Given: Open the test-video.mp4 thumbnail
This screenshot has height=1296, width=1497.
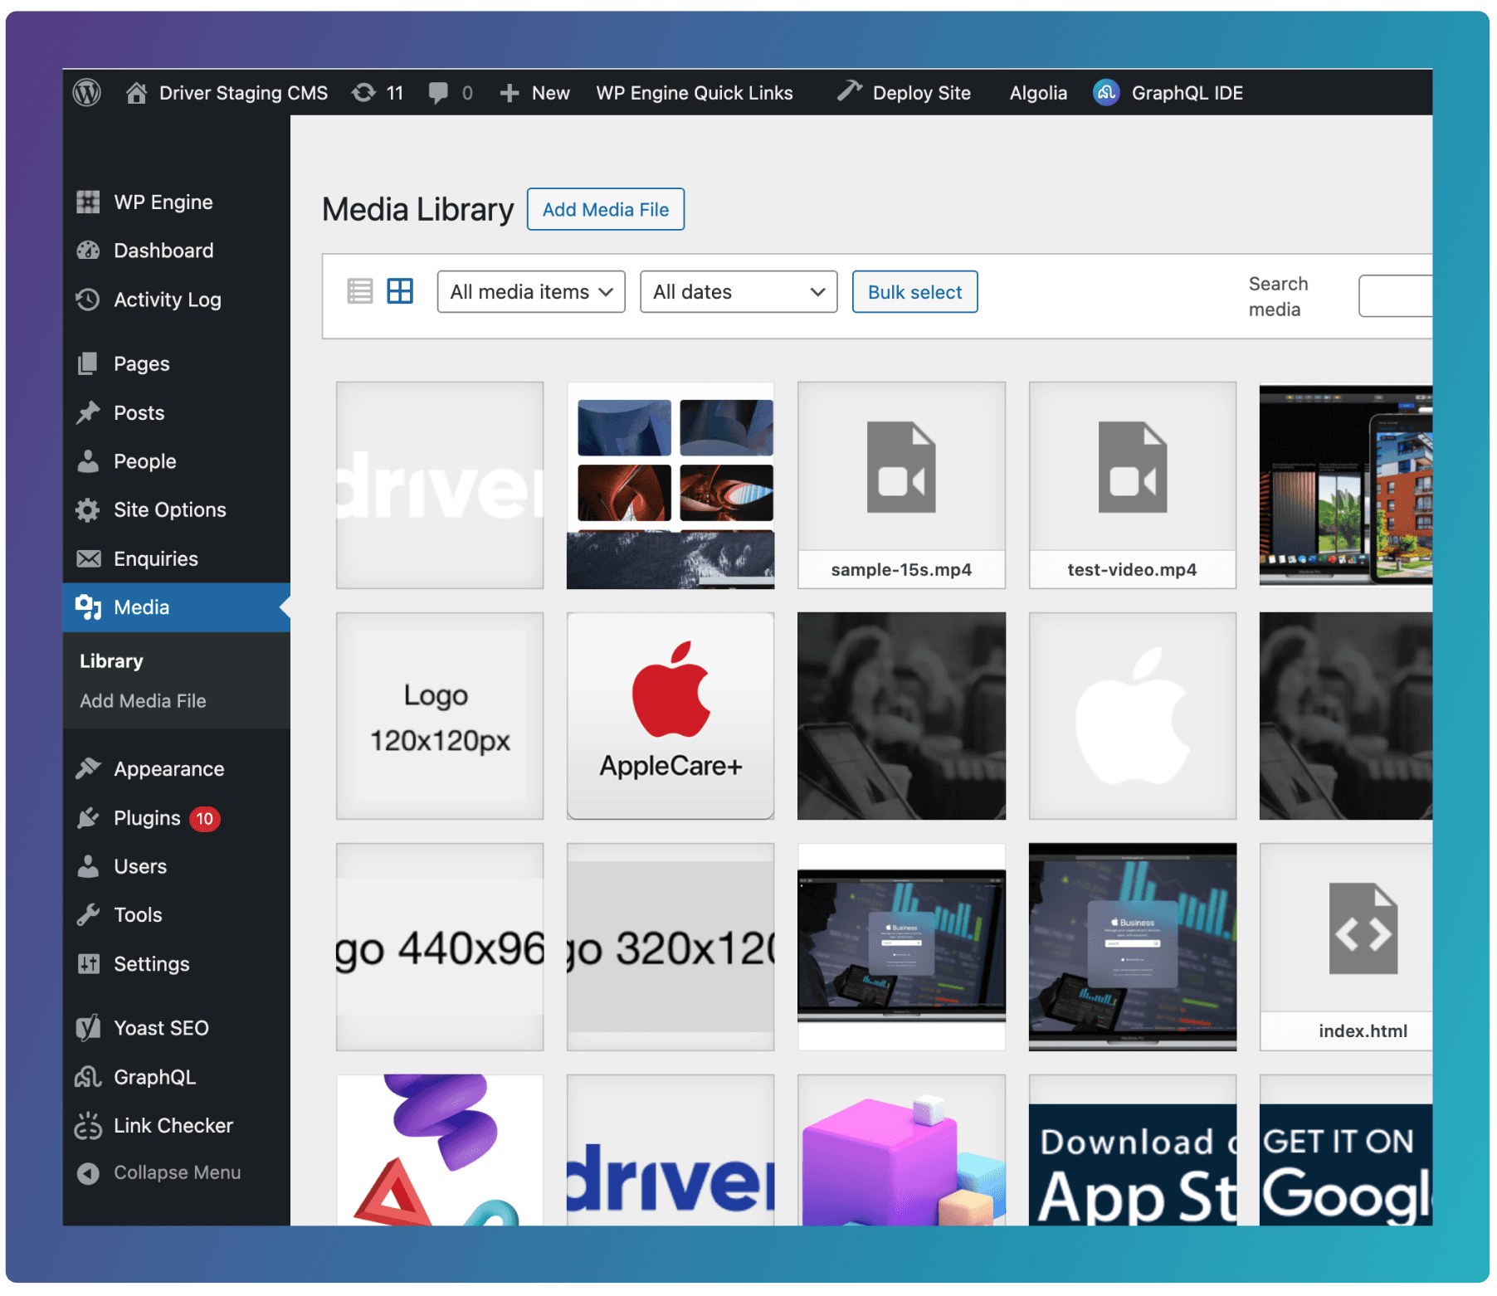Looking at the screenshot, I should tap(1132, 485).
